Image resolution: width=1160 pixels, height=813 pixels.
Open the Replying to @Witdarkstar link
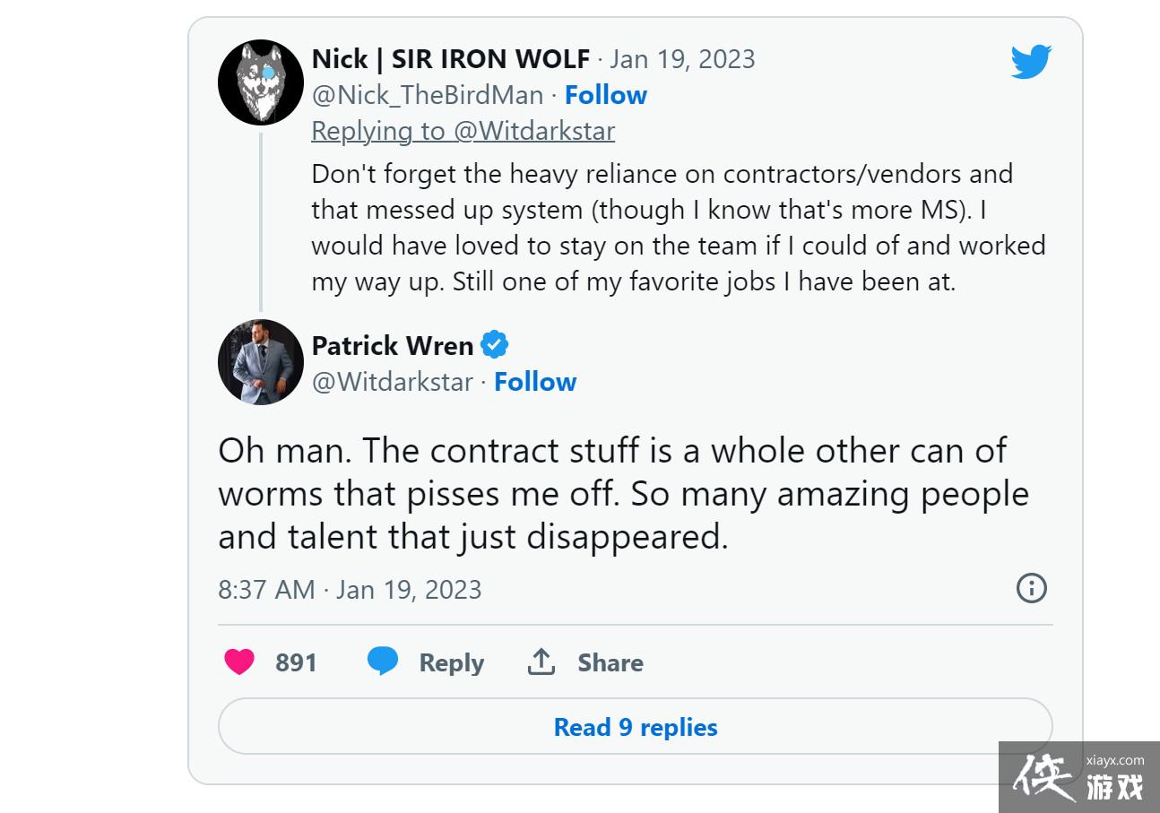[x=463, y=131]
